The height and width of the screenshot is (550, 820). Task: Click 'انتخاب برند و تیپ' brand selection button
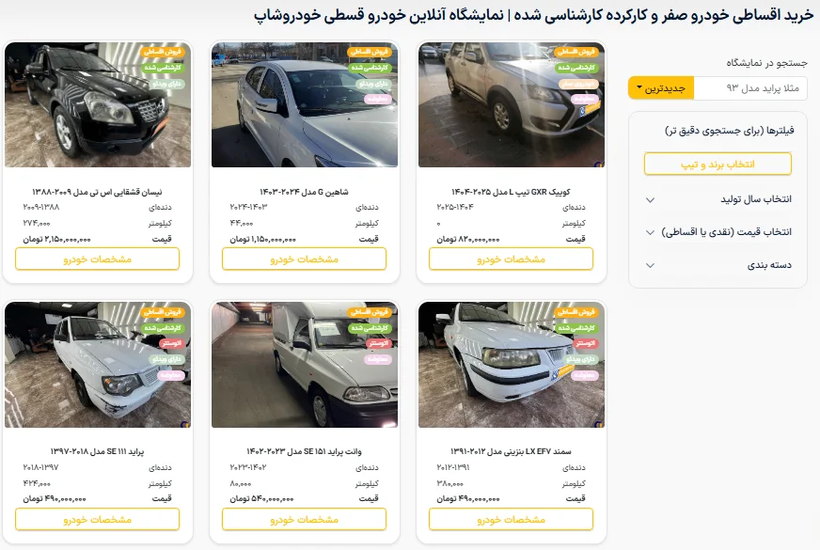tap(717, 165)
